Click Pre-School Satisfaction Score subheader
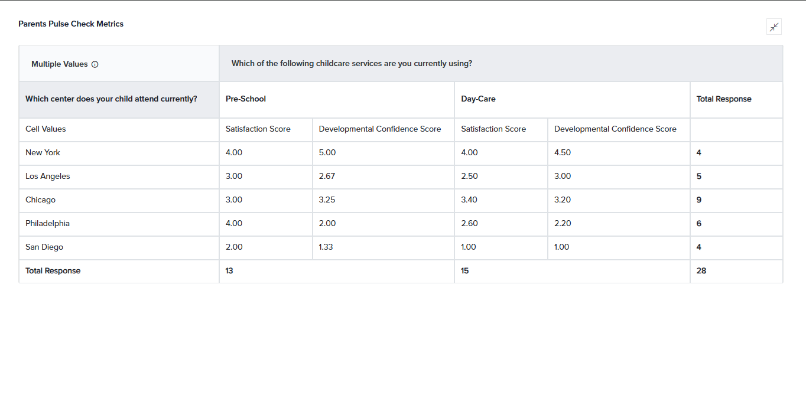Image resolution: width=806 pixels, height=402 pixels. coord(258,129)
